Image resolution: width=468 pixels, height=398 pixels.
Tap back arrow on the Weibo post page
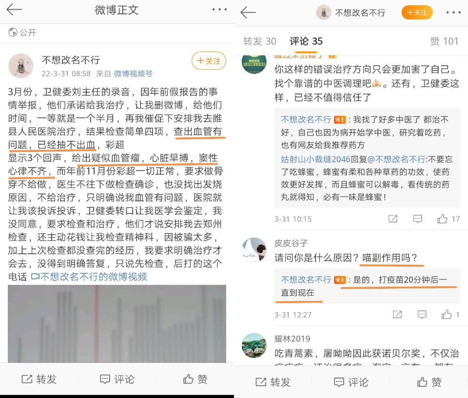coord(14,10)
